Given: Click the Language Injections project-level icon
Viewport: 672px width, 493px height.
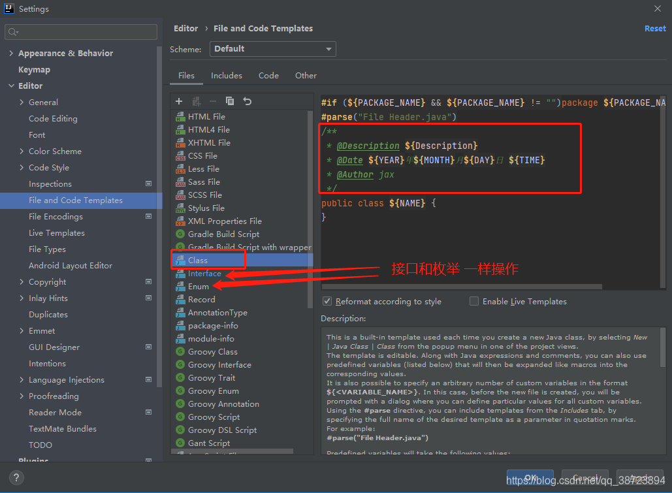Looking at the screenshot, I should click(149, 379).
